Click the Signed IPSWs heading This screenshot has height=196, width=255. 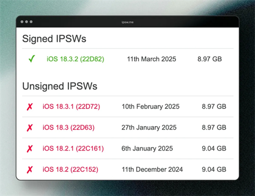pyautogui.click(x=54, y=39)
